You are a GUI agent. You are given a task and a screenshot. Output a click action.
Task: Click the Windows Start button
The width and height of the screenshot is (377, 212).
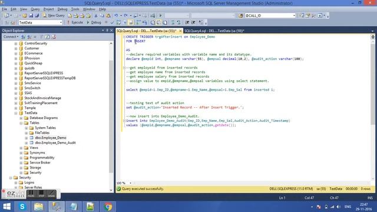tap(6, 207)
